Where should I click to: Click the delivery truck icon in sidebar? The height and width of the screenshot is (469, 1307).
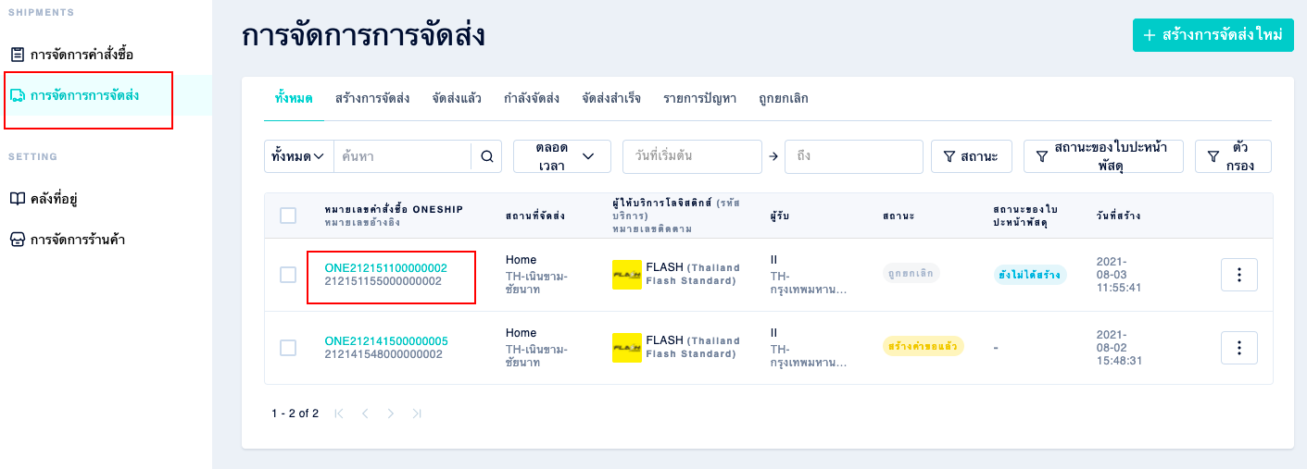17,95
